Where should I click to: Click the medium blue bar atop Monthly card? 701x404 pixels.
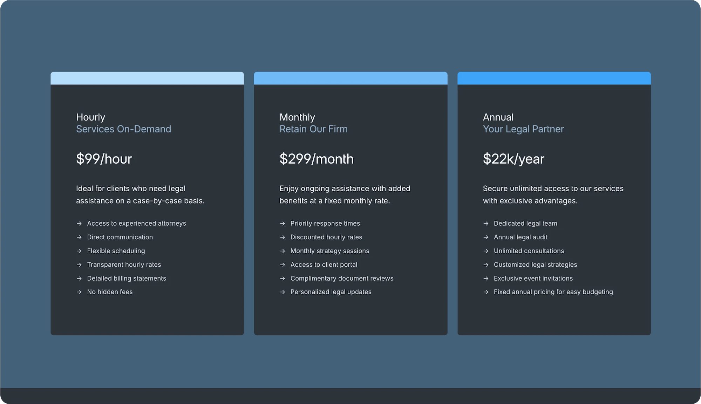(x=350, y=78)
